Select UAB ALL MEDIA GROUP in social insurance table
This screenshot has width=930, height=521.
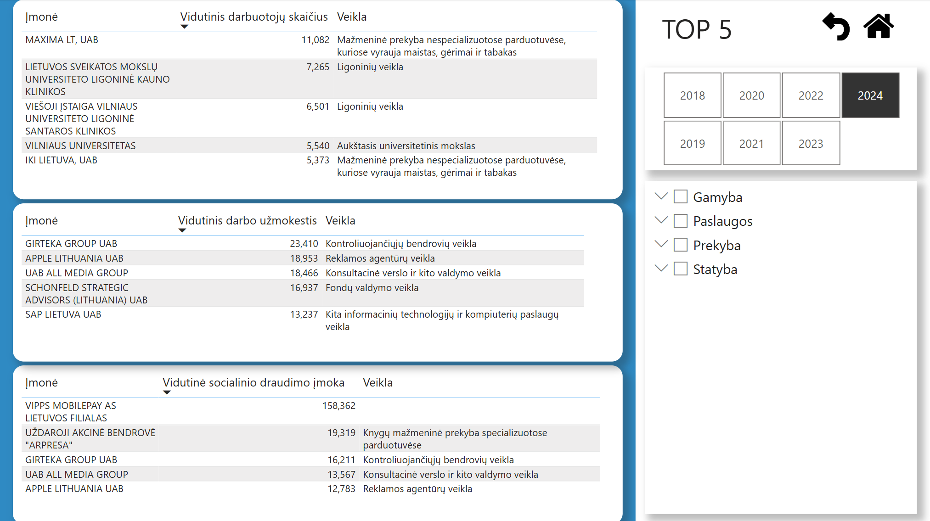click(x=311, y=475)
